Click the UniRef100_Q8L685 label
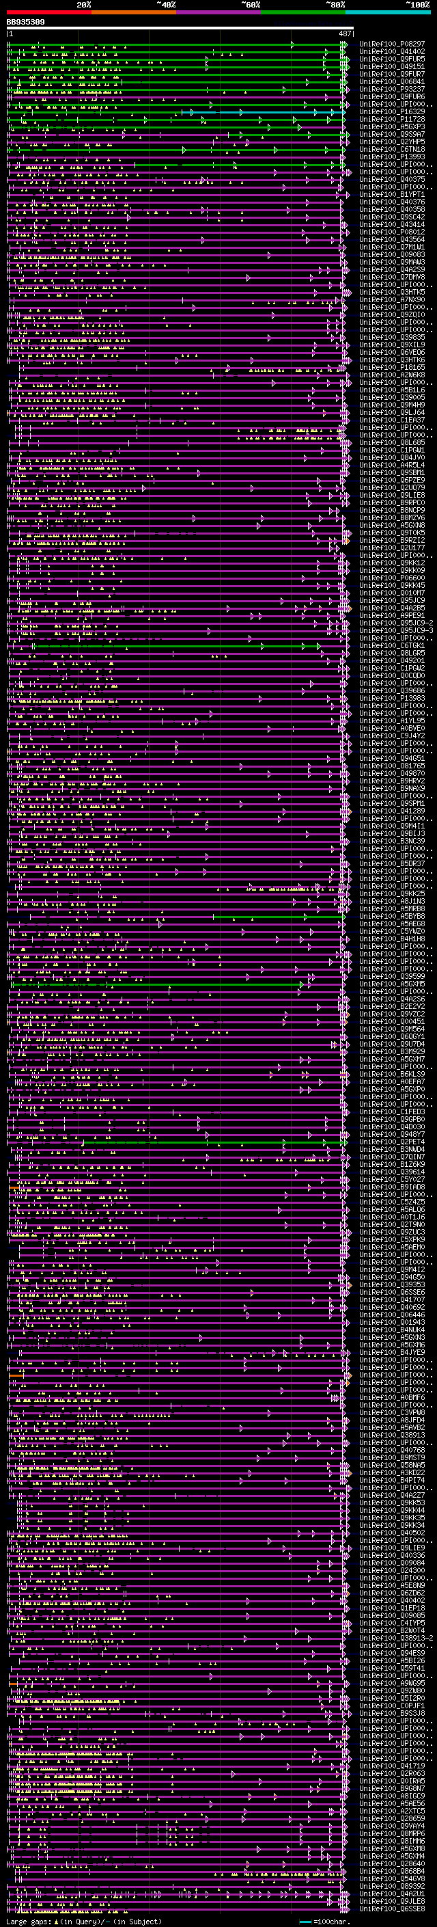Screen dimensions: 437x1927 (x=391, y=443)
